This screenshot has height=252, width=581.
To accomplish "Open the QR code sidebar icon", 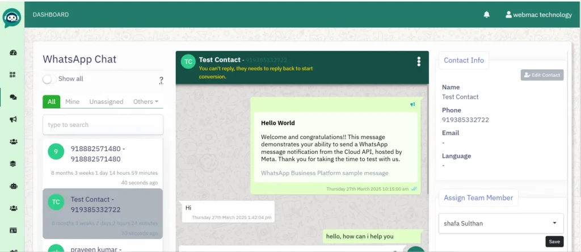I will 13,75.
